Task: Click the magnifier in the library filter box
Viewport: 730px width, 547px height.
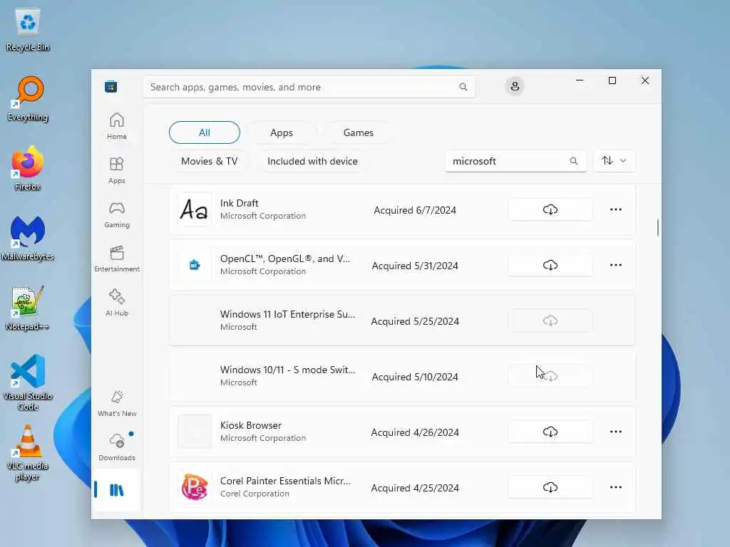Action: pyautogui.click(x=574, y=161)
